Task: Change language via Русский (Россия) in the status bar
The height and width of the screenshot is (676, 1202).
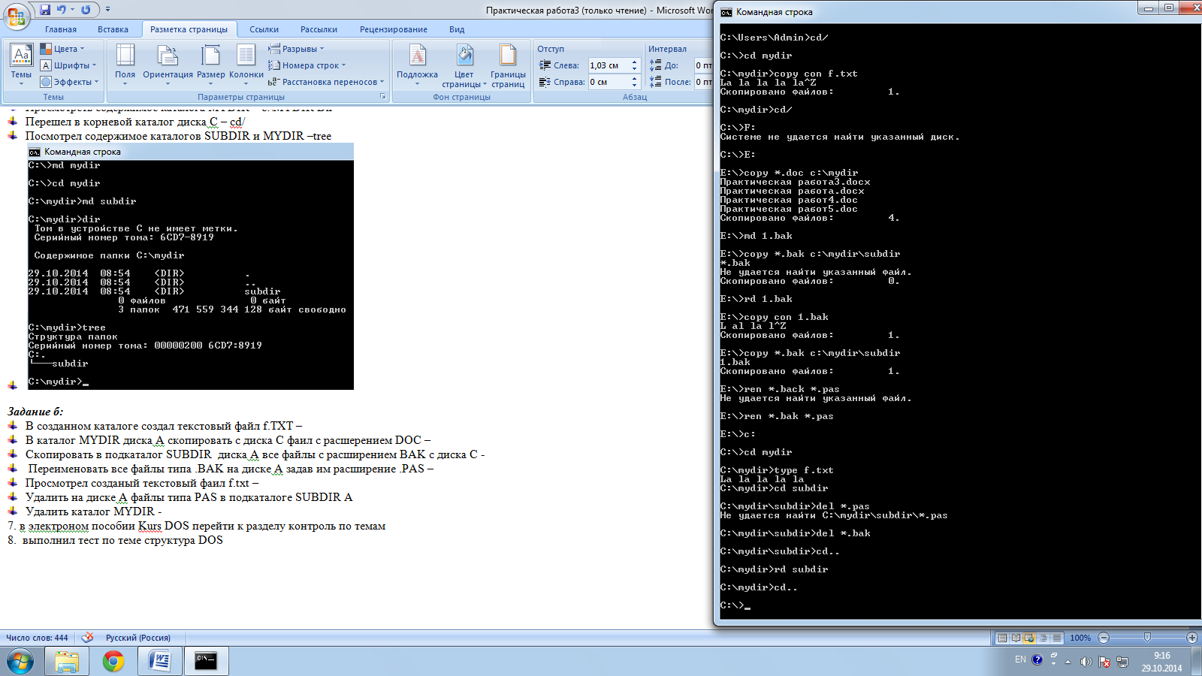Action: (x=138, y=638)
